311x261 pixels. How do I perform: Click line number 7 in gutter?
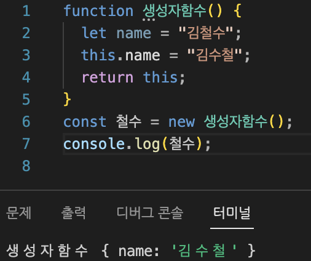(x=26, y=144)
